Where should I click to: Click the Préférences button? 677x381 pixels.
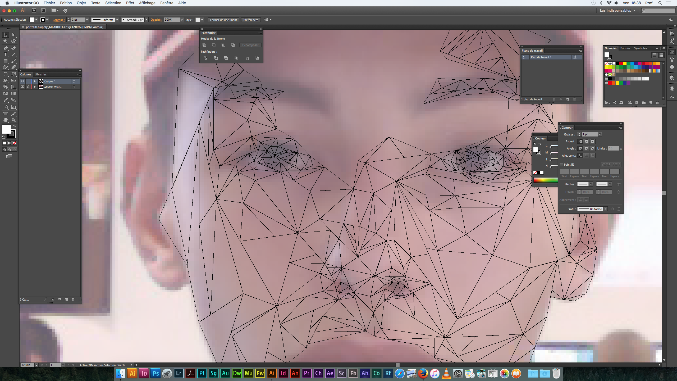tap(250, 20)
